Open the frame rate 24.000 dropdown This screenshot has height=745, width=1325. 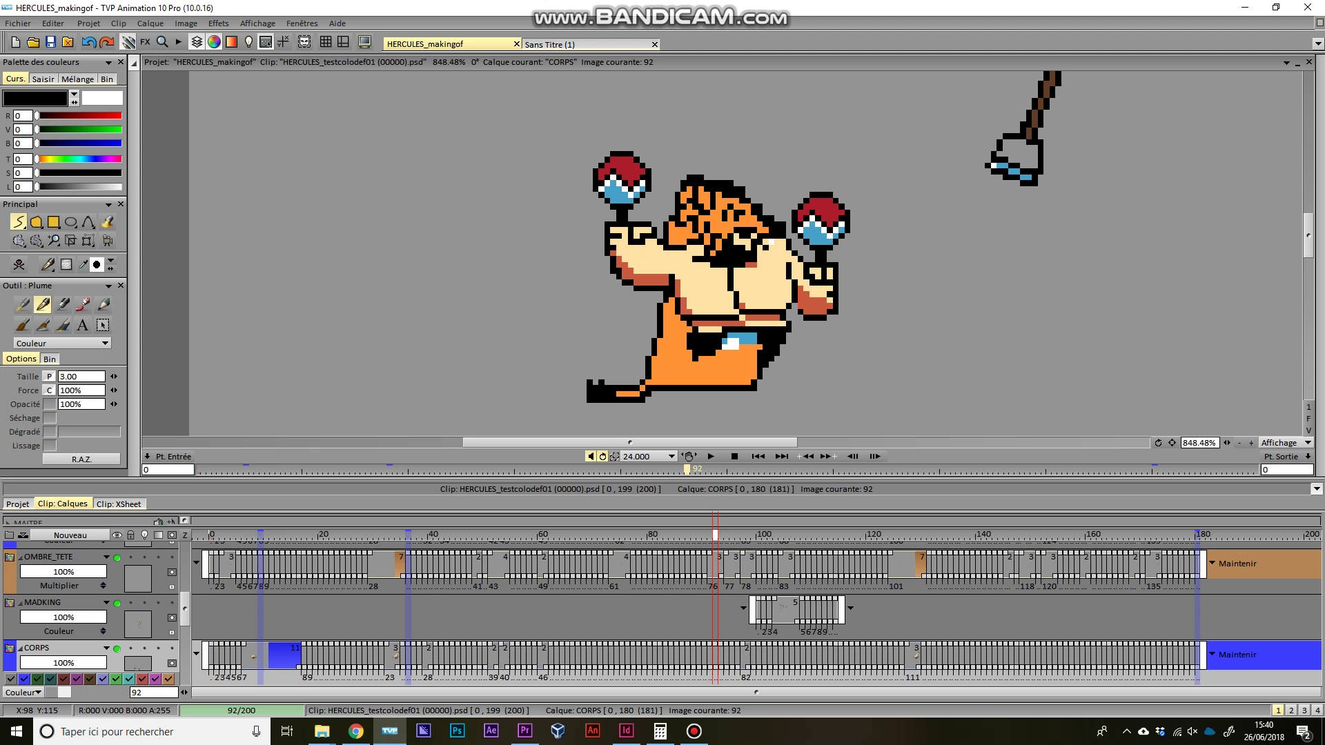pyautogui.click(x=671, y=456)
